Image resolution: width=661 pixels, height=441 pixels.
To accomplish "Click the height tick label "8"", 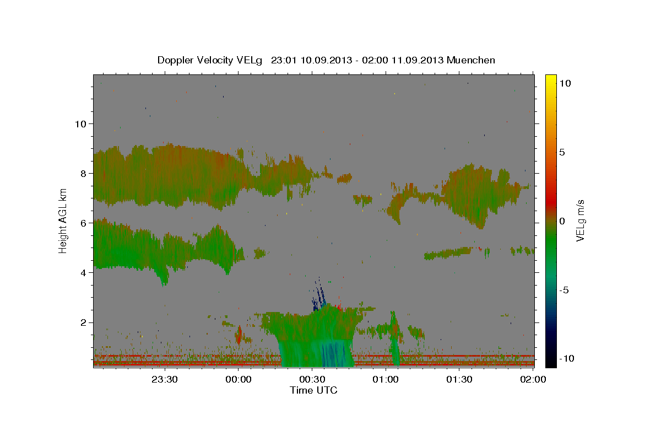I will coord(84,173).
